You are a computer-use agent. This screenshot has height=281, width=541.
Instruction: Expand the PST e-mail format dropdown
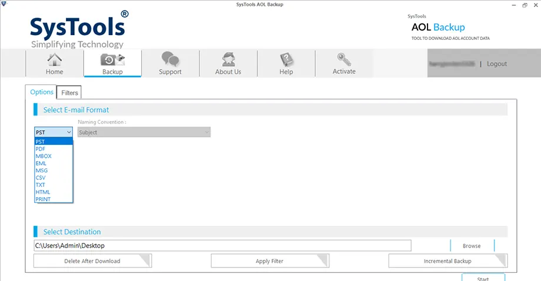(54, 132)
